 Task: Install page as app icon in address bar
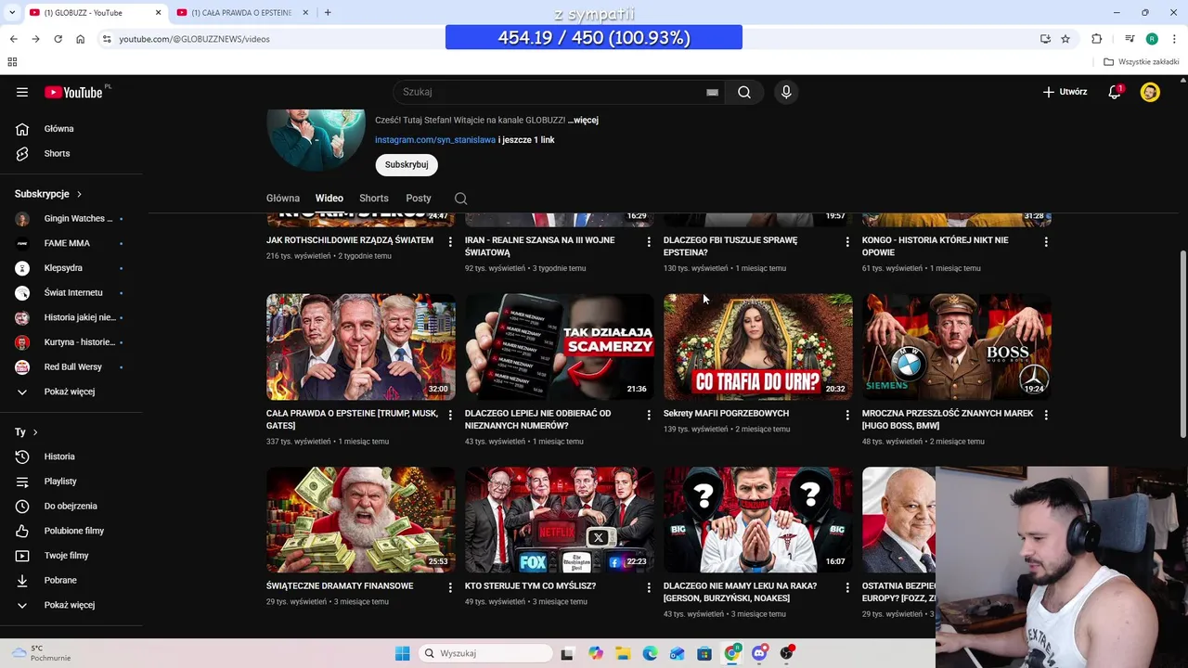(x=1045, y=39)
